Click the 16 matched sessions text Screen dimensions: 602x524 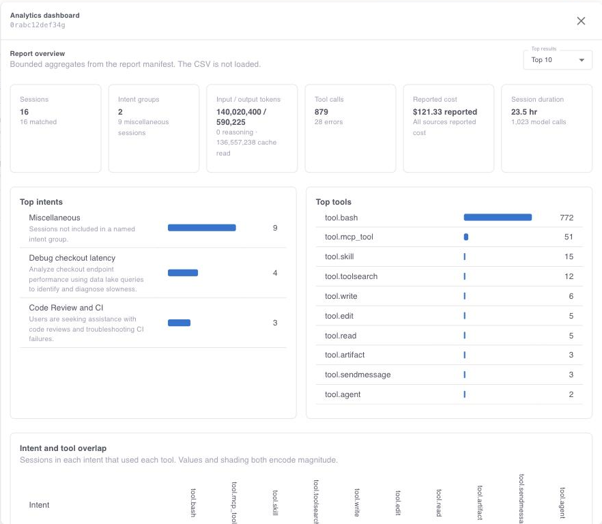pyautogui.click(x=38, y=121)
